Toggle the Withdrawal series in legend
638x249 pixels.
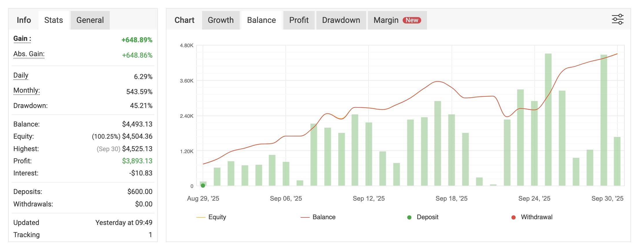(x=532, y=217)
